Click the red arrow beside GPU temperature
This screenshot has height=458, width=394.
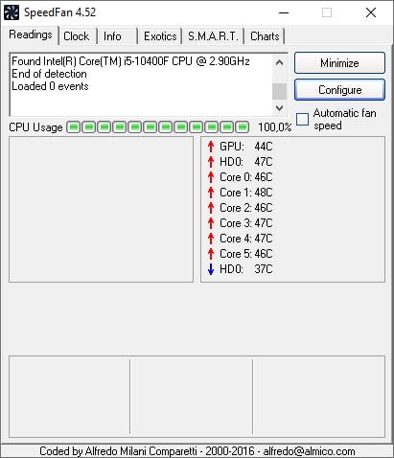pyautogui.click(x=211, y=147)
